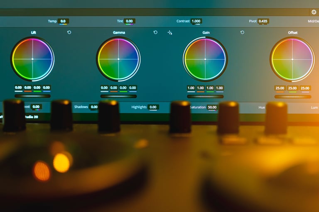Click the Gamma wheel title
The image size is (319, 212).
[x=119, y=32]
